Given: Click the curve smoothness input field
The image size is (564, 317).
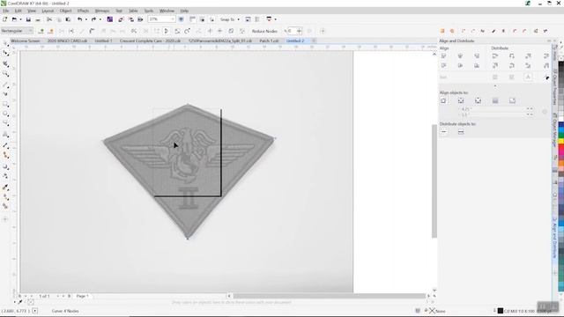Looking at the screenshot, I should [292, 32].
